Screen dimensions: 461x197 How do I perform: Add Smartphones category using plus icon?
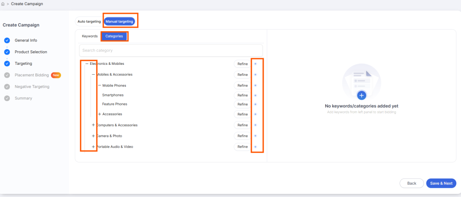point(256,96)
